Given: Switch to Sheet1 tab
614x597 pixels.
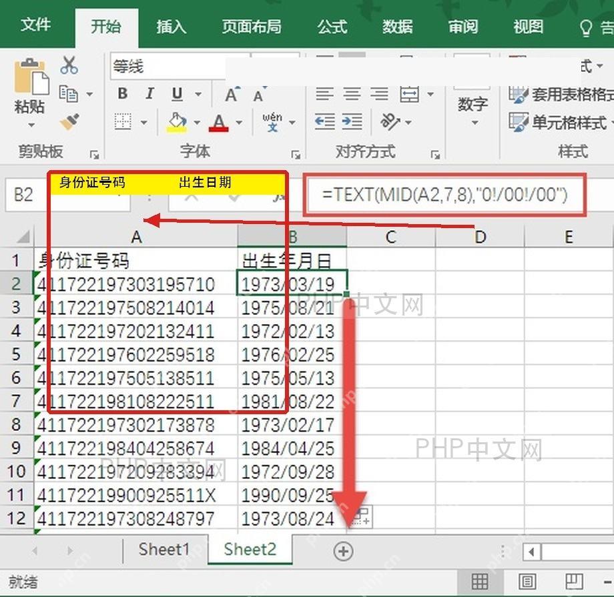Looking at the screenshot, I should point(164,549).
